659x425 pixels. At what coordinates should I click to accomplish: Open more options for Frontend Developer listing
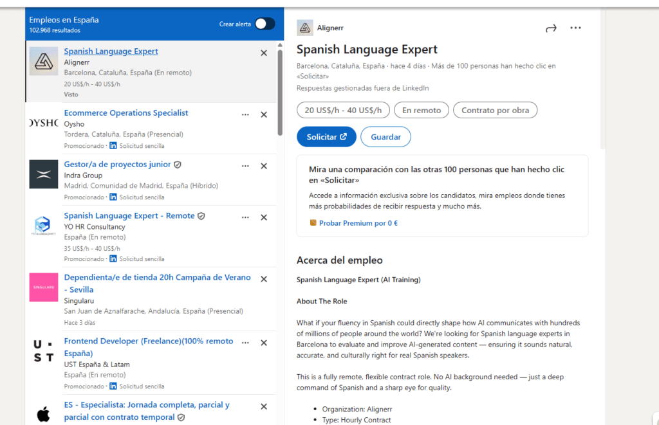tap(245, 343)
